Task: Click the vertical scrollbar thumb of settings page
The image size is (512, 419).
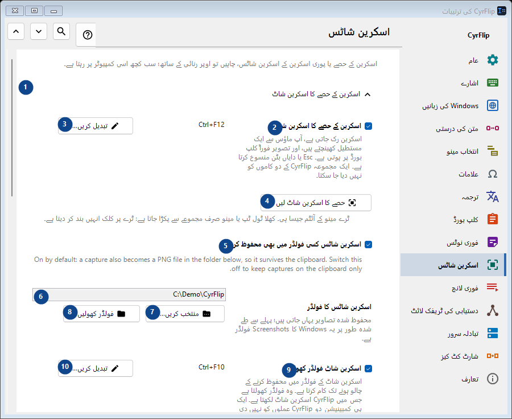Action: (x=12, y=128)
